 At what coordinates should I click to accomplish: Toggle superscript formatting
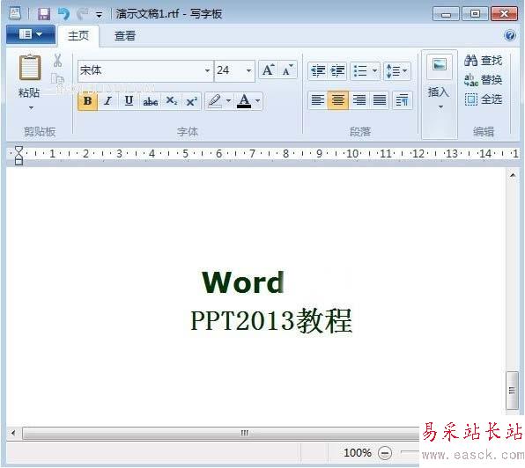point(191,100)
